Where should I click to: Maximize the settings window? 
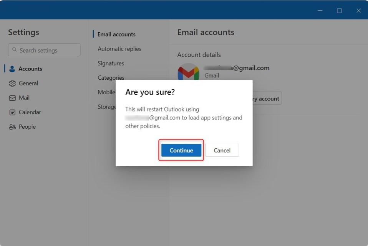point(339,10)
